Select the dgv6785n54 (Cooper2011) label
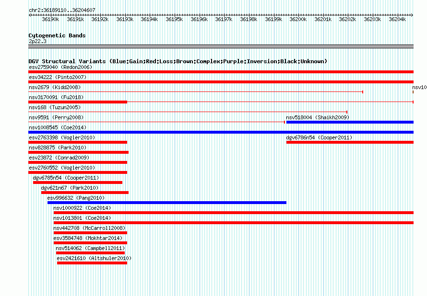The image size is (427, 296). pyautogui.click(x=66, y=178)
